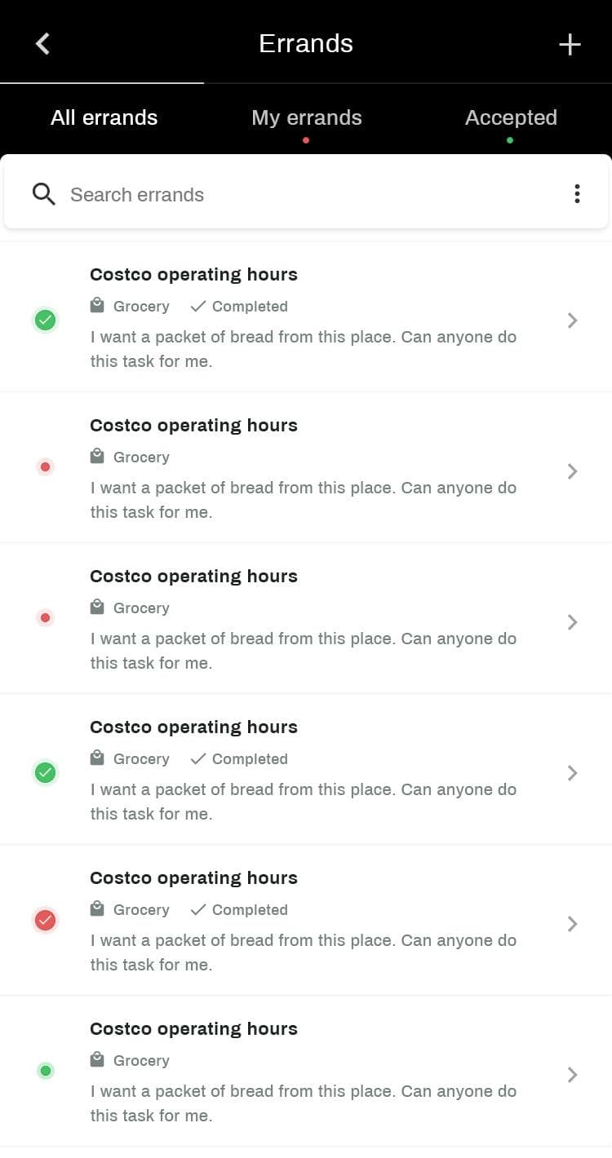Open the three-dot options menu

point(577,194)
